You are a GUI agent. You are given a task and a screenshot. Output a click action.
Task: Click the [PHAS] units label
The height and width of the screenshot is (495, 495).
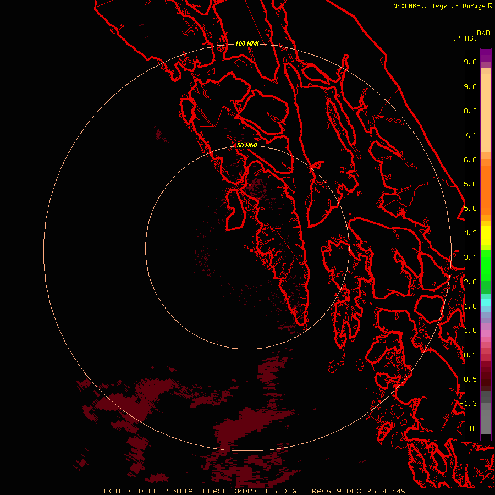(x=465, y=38)
